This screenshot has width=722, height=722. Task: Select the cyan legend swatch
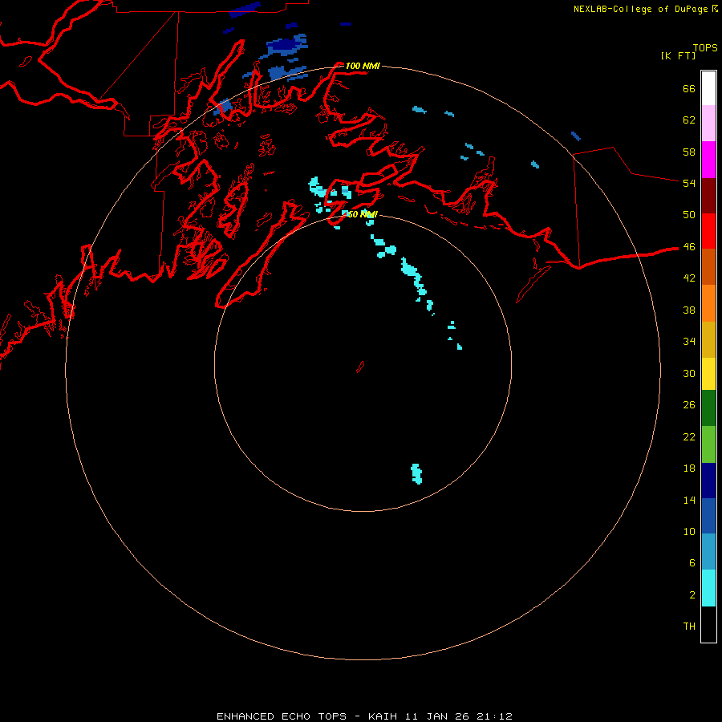pos(708,588)
